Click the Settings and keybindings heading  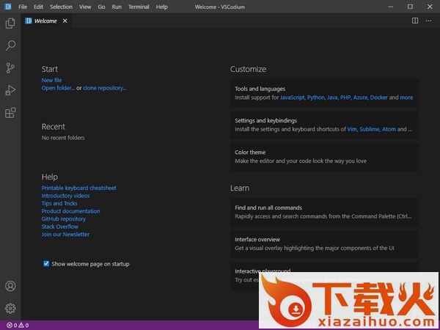point(265,121)
